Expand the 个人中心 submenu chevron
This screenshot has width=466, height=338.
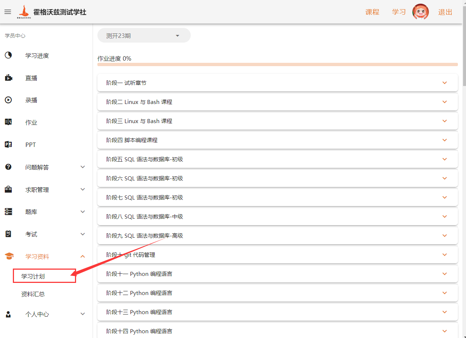click(x=83, y=314)
